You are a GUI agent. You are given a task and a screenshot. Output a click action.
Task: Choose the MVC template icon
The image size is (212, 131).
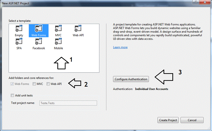pyautogui.click(x=58, y=31)
